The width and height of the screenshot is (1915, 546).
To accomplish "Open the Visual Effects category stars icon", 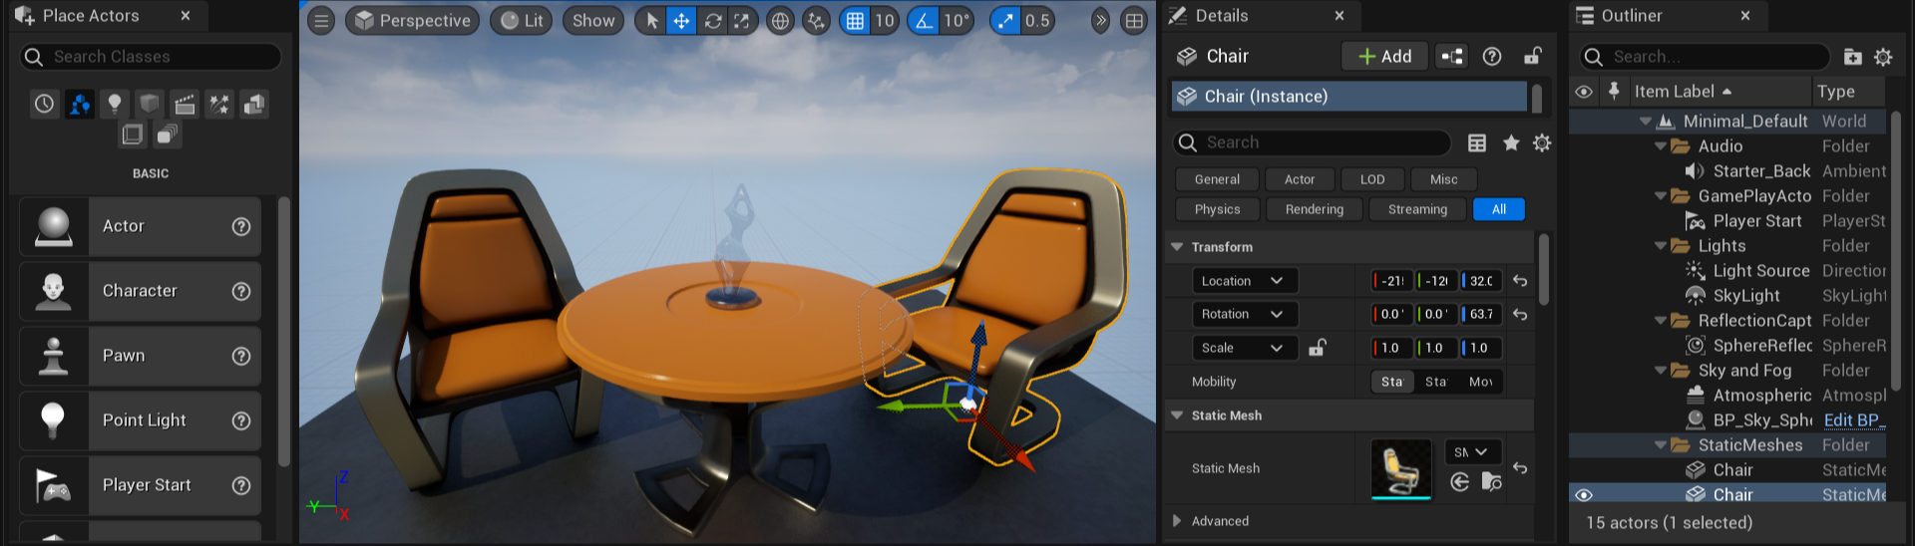I will (x=219, y=104).
